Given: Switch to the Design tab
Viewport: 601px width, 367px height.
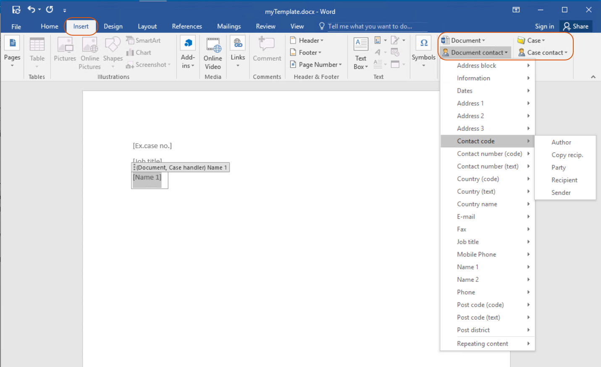Looking at the screenshot, I should (x=113, y=26).
